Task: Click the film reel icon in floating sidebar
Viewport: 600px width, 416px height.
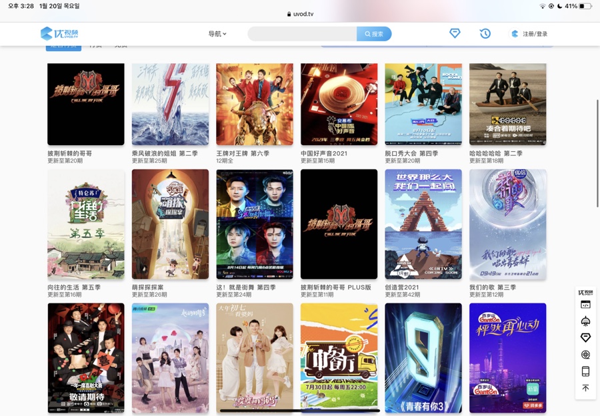Action: (x=585, y=355)
